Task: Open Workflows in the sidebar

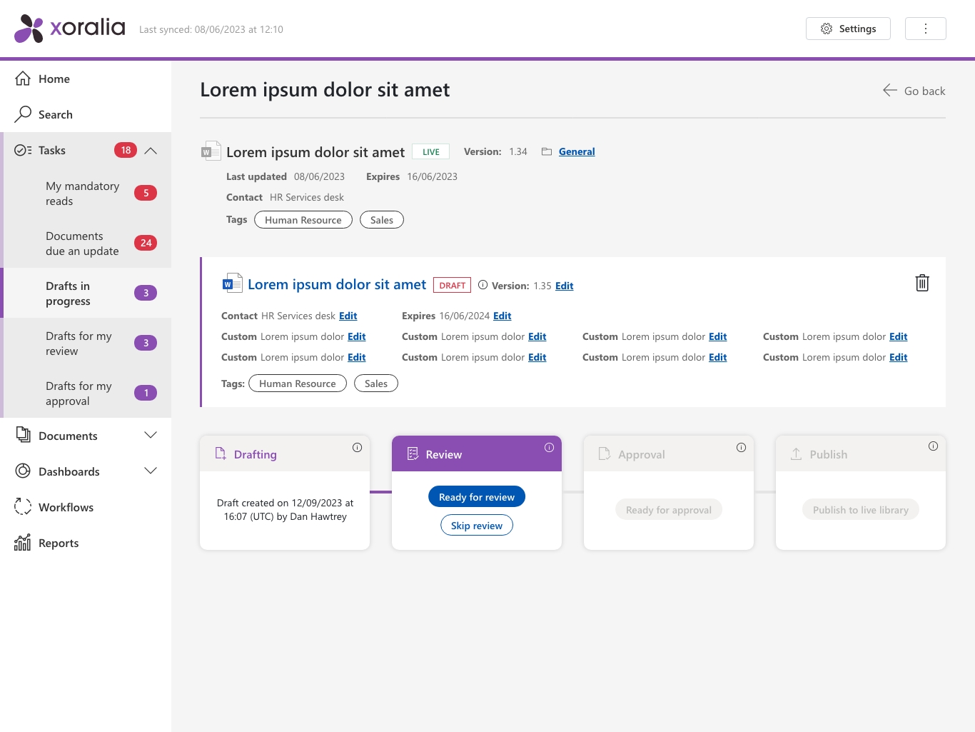Action: pyautogui.click(x=66, y=507)
